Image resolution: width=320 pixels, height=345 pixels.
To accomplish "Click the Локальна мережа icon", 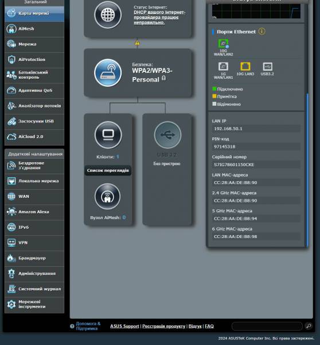I will click(x=11, y=181).
